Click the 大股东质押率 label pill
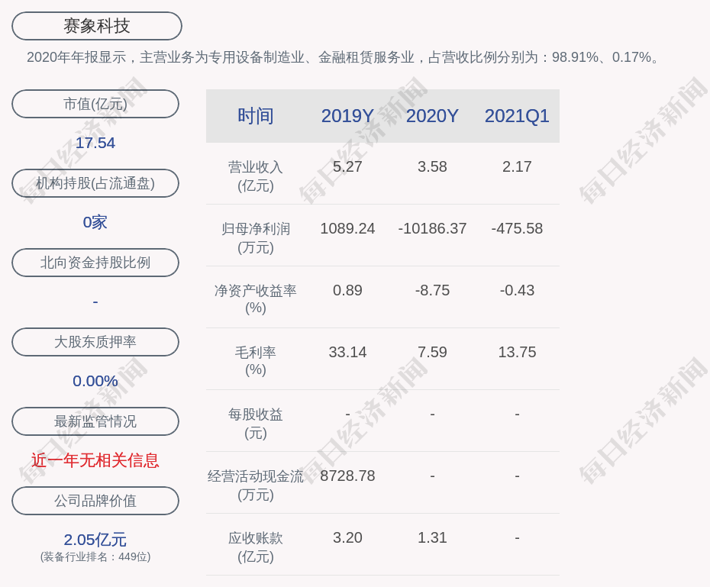This screenshot has height=587, width=710. 95,342
